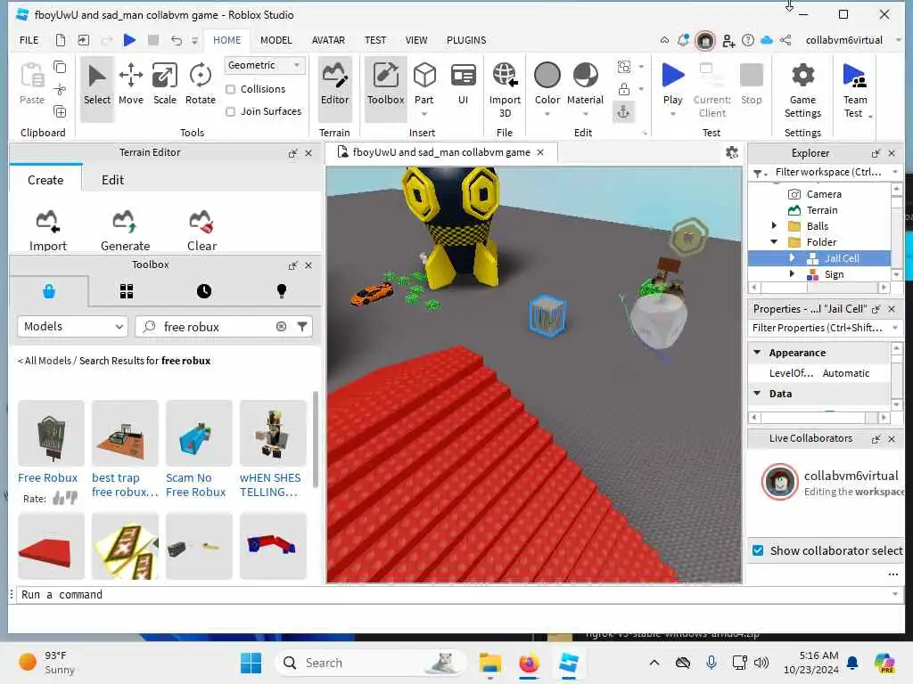
Task: Switch to the VIEW ribbon tab
Action: point(416,40)
